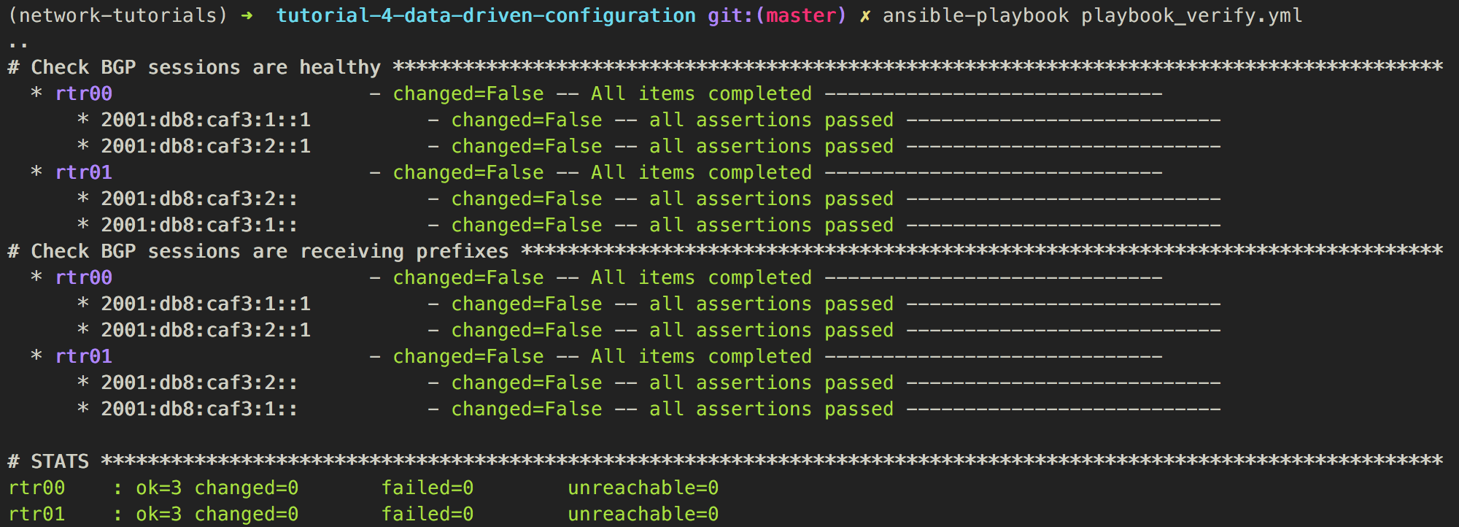Viewport: 1459px width, 527px height.
Task: Click the last 2001:db8:caf3:1:: neighbor entry
Action: (x=199, y=409)
